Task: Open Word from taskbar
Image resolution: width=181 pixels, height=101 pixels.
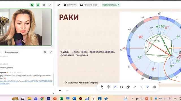Action: [74, 98]
